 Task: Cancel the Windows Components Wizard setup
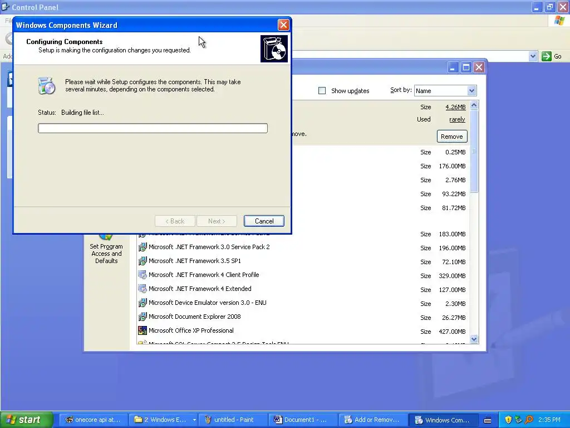(264, 221)
